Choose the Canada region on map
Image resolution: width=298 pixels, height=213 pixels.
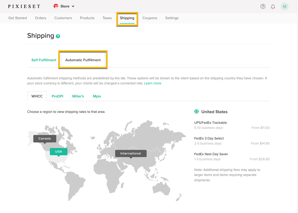(x=45, y=139)
